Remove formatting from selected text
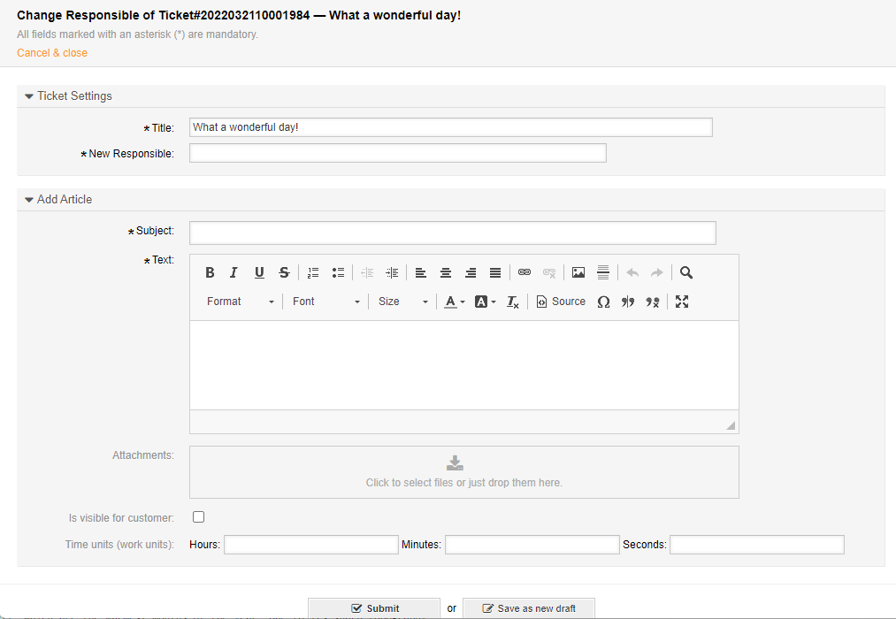Screen dimensions: 896x619 pyautogui.click(x=512, y=302)
